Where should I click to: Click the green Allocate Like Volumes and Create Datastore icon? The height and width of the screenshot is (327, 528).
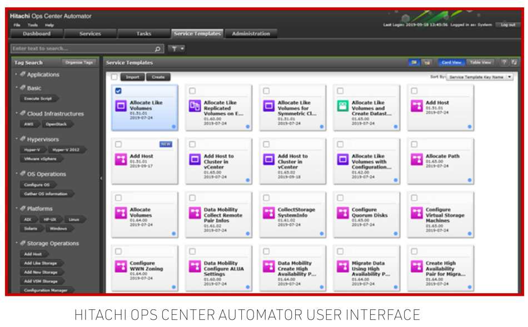click(343, 106)
